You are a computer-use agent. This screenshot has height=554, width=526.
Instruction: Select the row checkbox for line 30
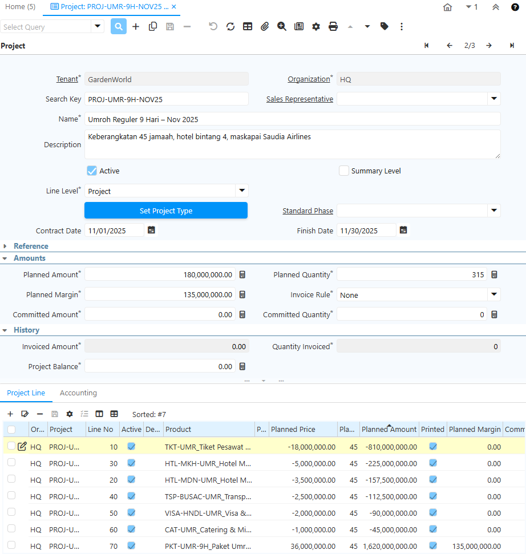(x=11, y=463)
